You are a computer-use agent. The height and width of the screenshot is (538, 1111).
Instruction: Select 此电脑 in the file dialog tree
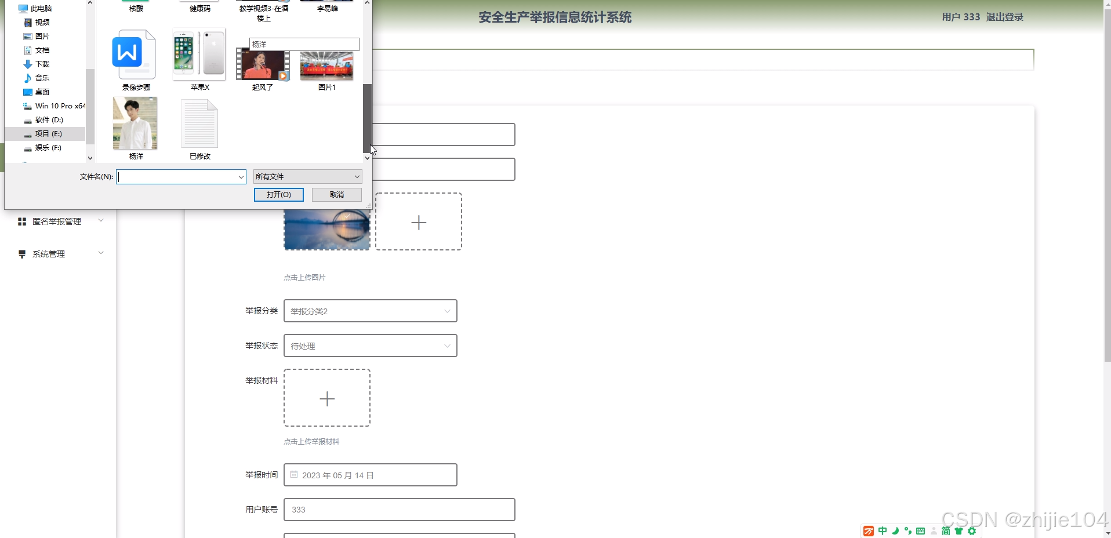click(x=35, y=9)
